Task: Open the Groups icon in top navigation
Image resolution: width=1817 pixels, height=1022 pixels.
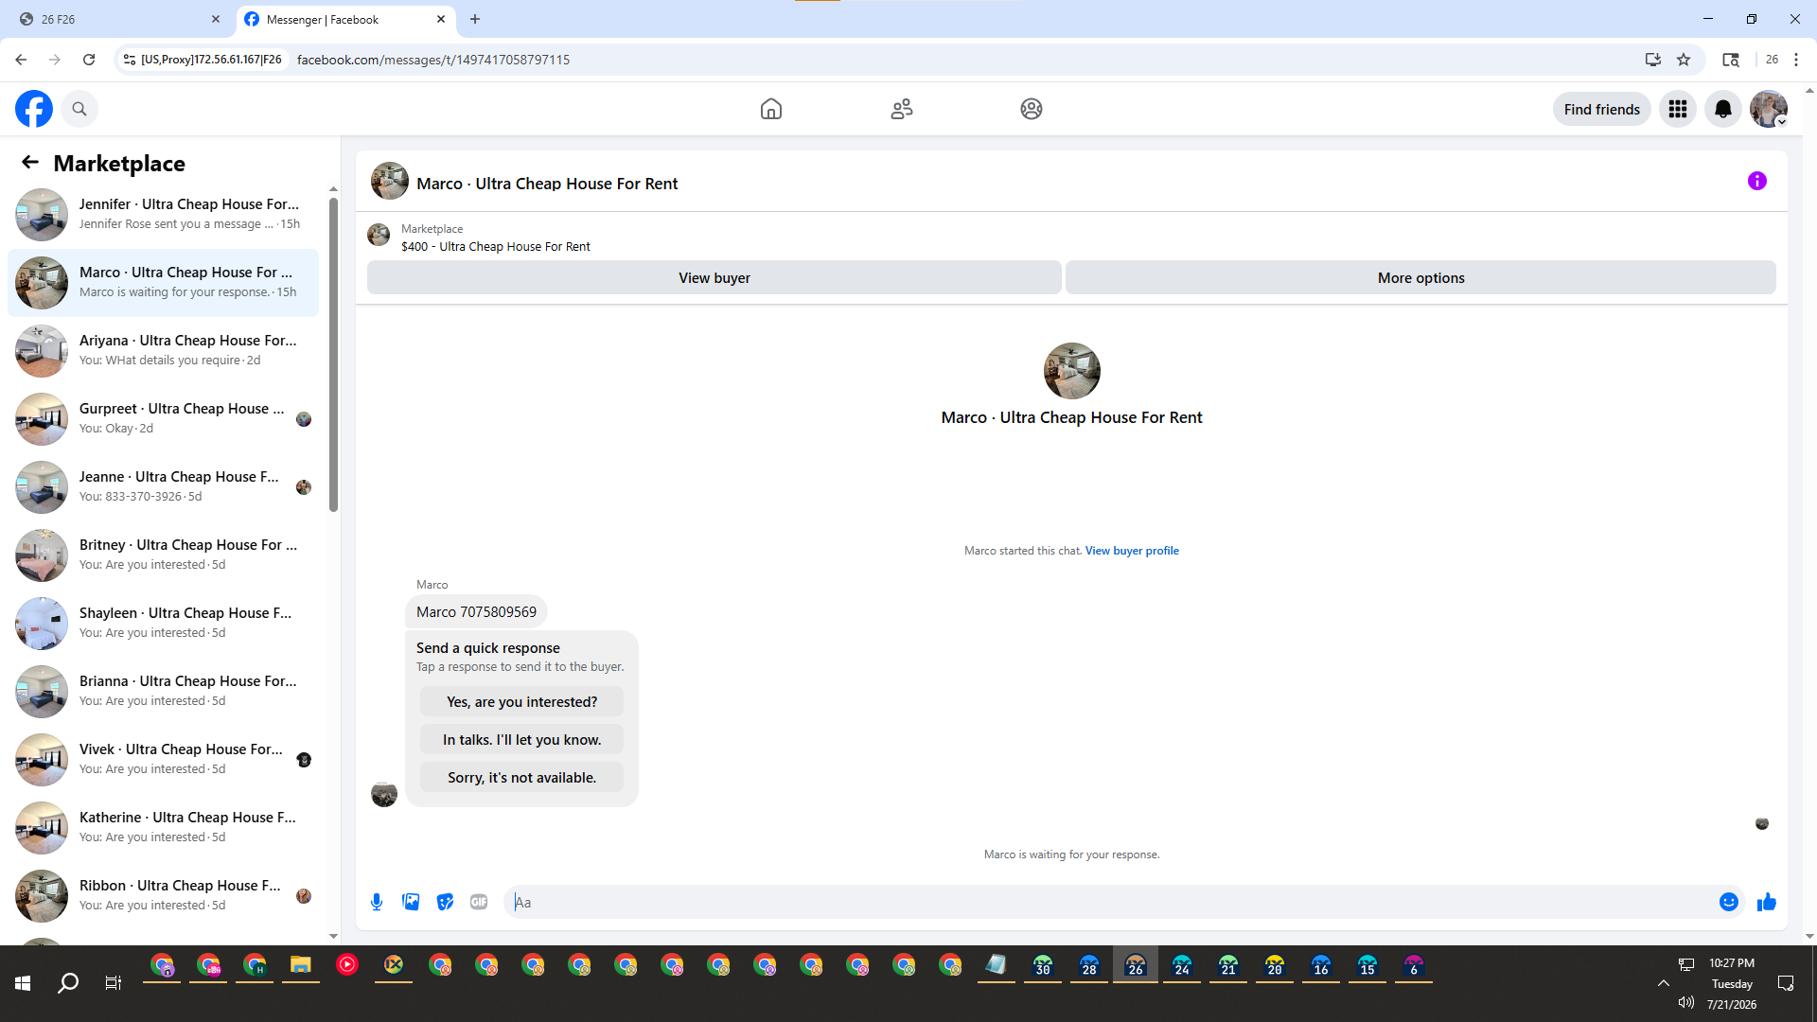Action: (1032, 109)
